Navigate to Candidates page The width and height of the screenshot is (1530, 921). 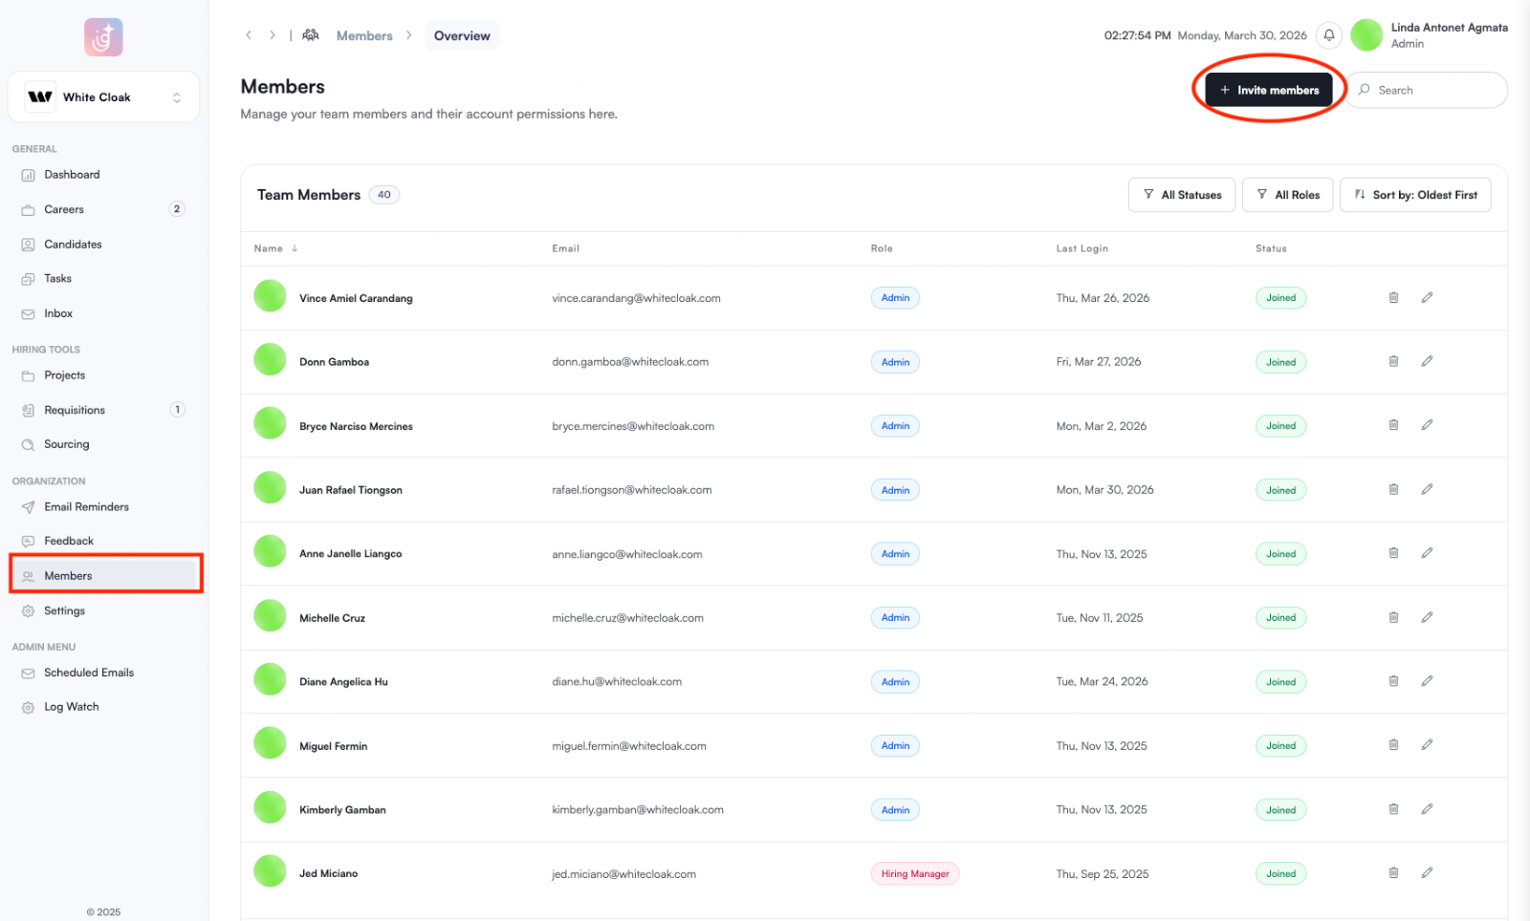pyautogui.click(x=73, y=245)
